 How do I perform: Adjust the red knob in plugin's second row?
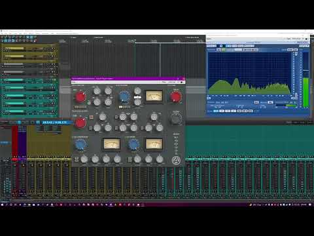pos(80,123)
